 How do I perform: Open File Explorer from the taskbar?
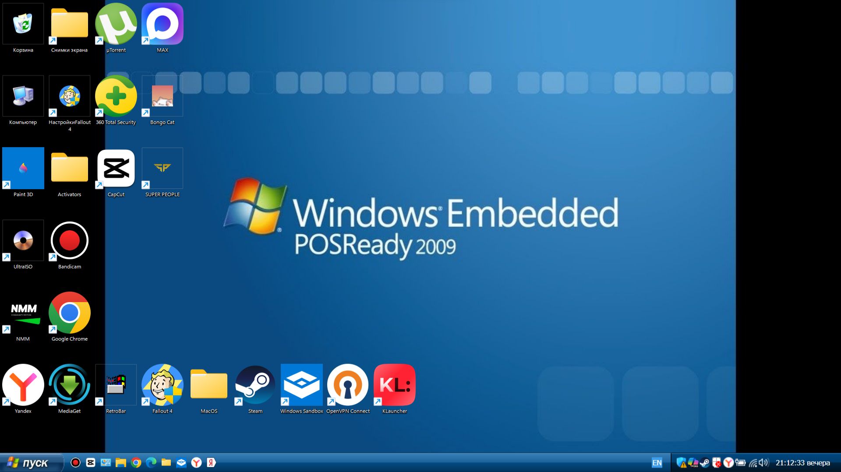tap(121, 462)
